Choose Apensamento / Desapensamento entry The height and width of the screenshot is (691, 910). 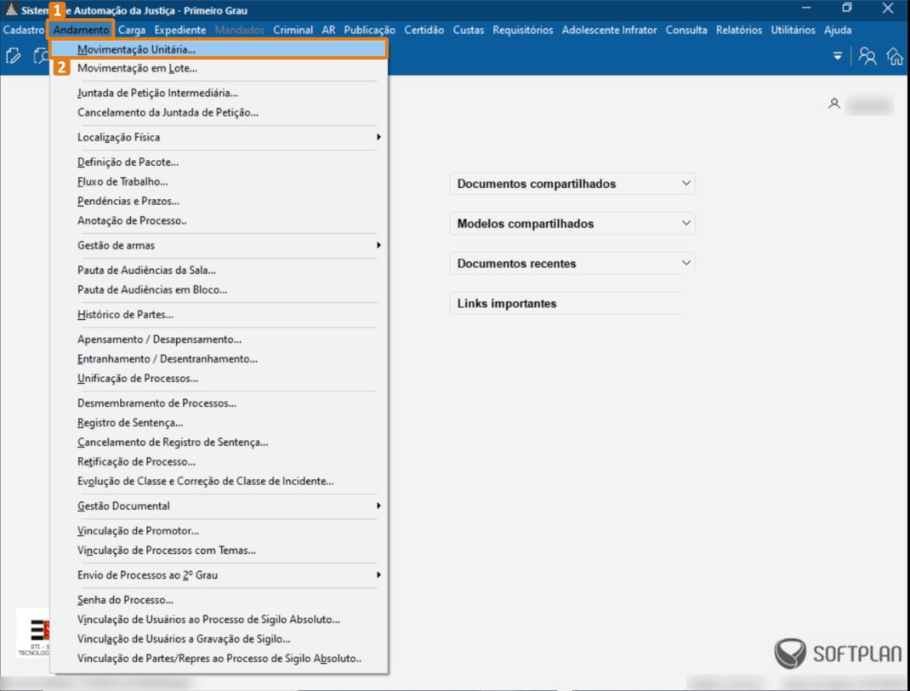219,339
